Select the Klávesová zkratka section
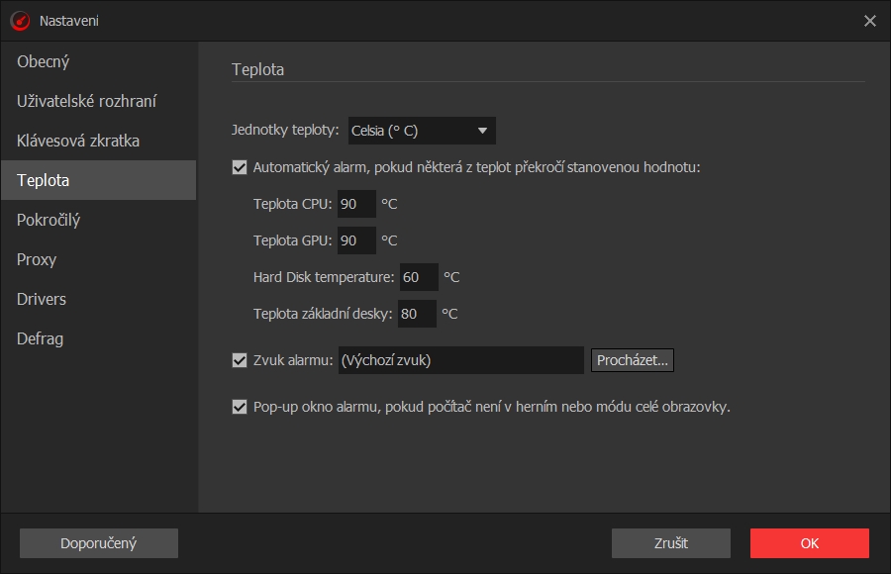This screenshot has width=891, height=574. (x=78, y=141)
